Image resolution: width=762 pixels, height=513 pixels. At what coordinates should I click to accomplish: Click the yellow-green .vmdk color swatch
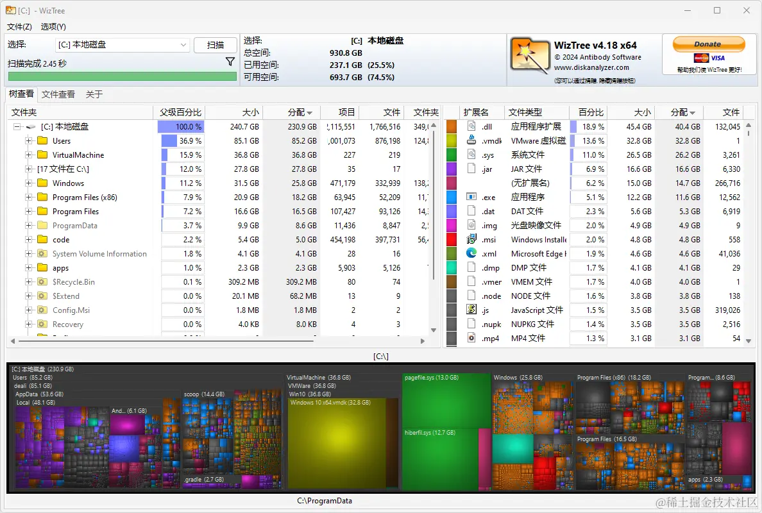tap(452, 140)
